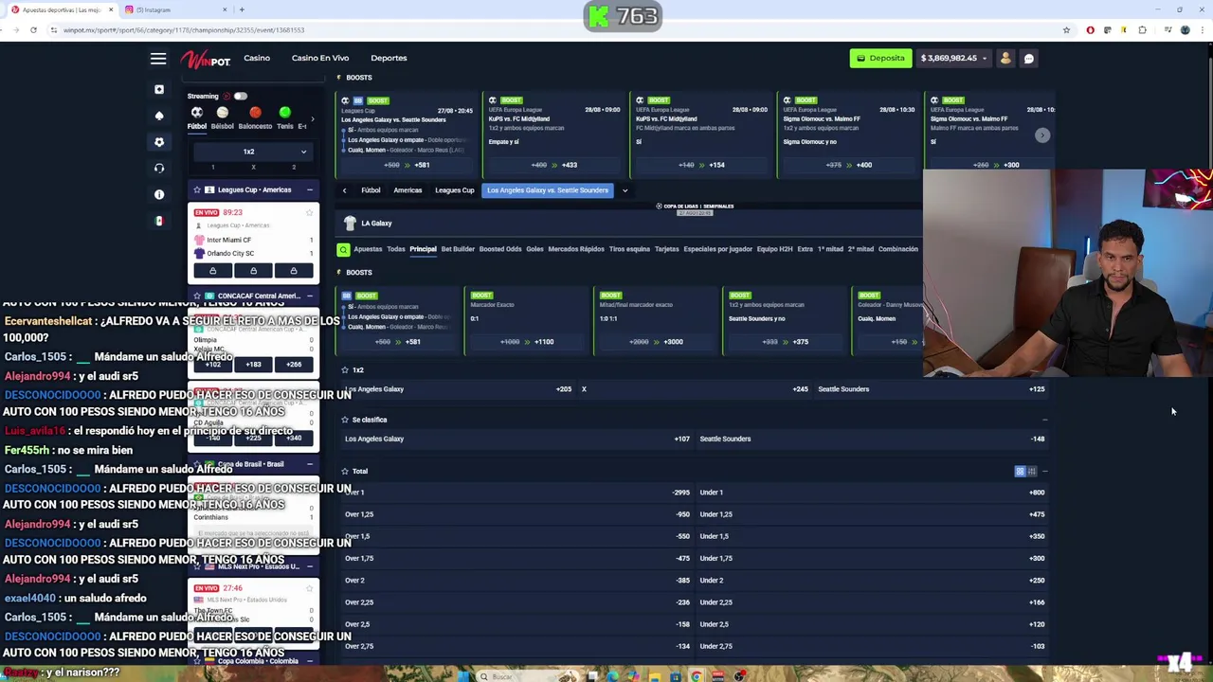Open the account balance dropdown

(954, 59)
